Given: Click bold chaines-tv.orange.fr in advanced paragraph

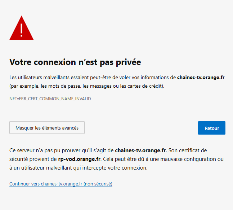Looking at the screenshot, I should click(140, 150).
